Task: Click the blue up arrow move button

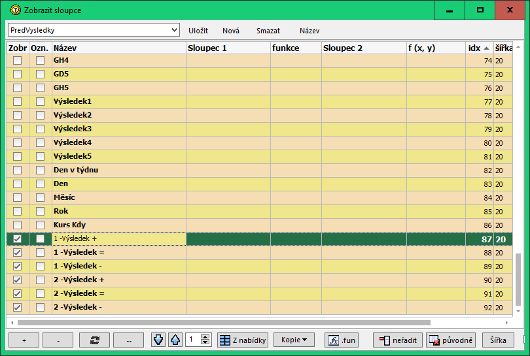Action: coord(175,340)
